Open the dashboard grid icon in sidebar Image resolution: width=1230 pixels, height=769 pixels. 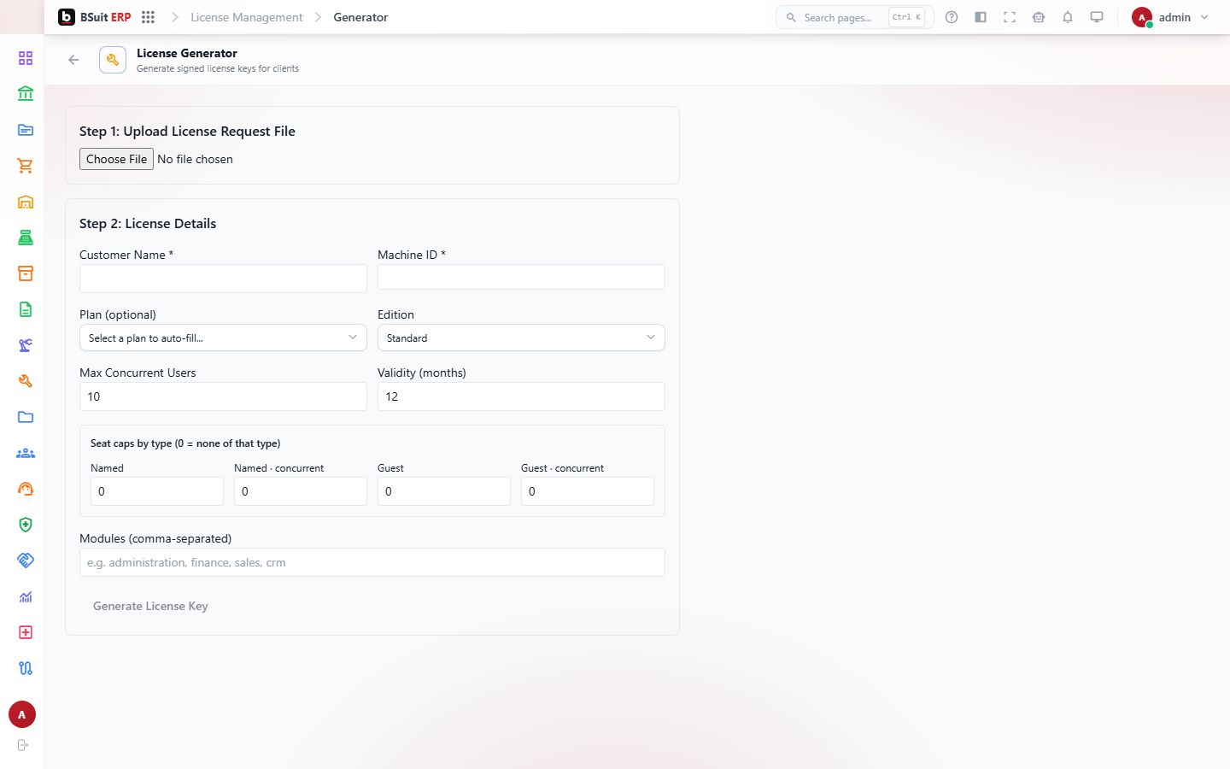point(26,58)
